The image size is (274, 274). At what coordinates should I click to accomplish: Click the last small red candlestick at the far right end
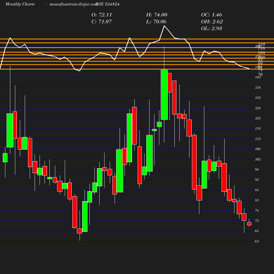(x=249, y=224)
